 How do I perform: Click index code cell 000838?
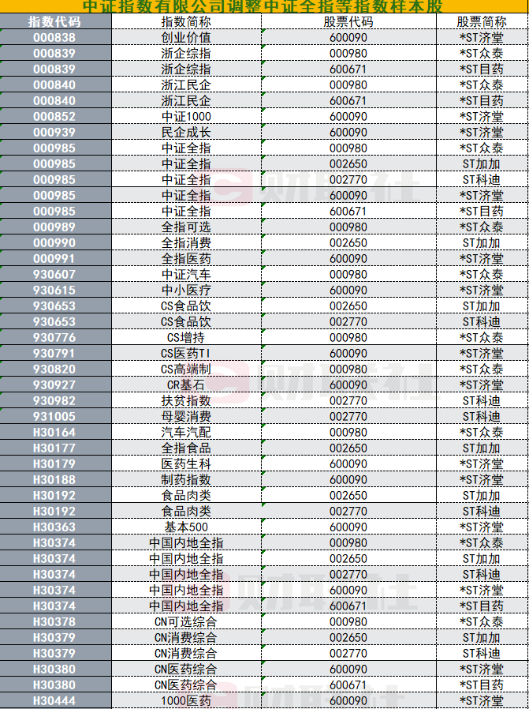pos(55,38)
